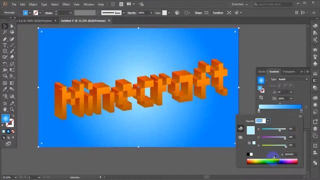320x180 pixels.
Task: Pick the Shaper pencil tool
Action: (x=5, y=57)
